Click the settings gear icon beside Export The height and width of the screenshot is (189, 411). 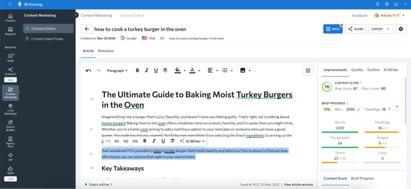pos(401,29)
